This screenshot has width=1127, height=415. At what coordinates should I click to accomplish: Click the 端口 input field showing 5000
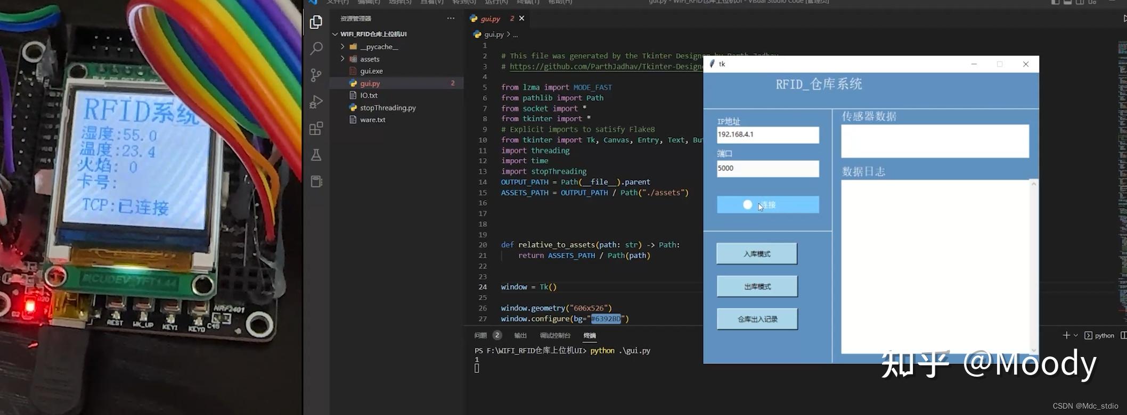(x=767, y=169)
